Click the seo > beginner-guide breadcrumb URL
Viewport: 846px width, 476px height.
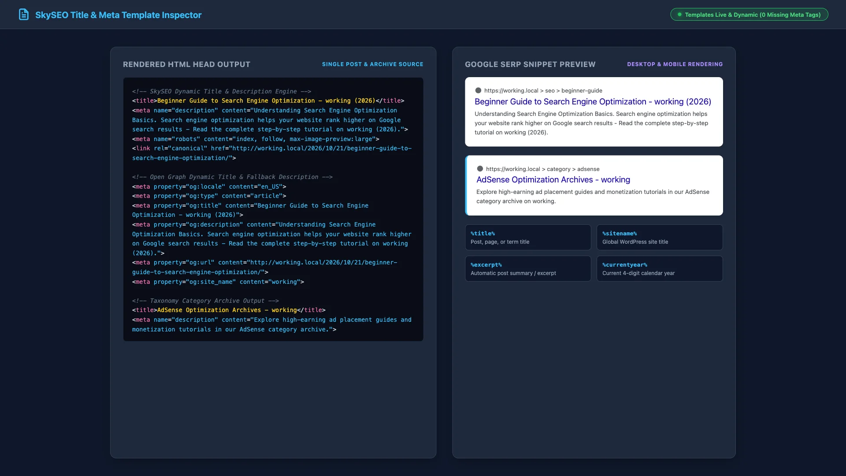543,91
